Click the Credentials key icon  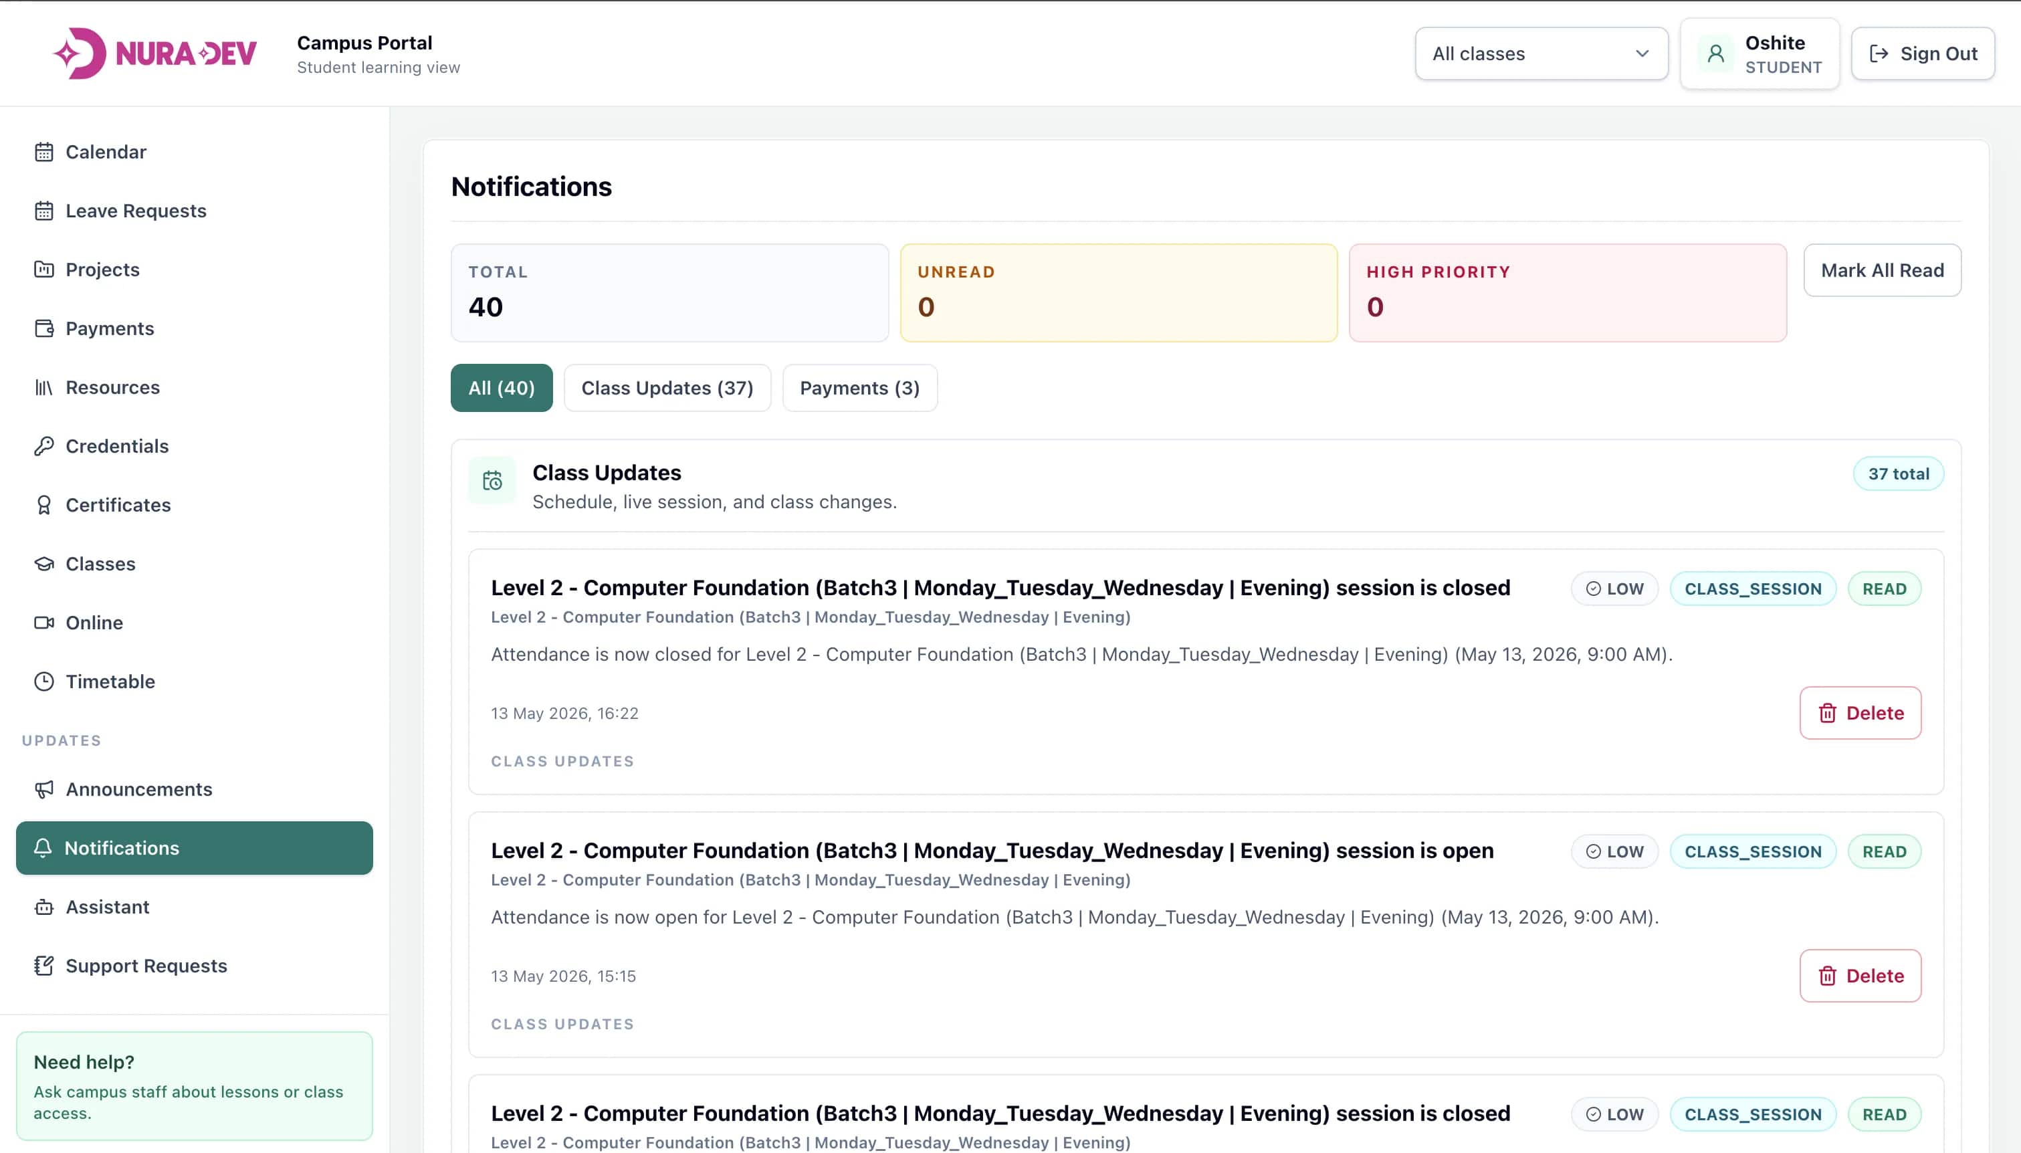(44, 446)
